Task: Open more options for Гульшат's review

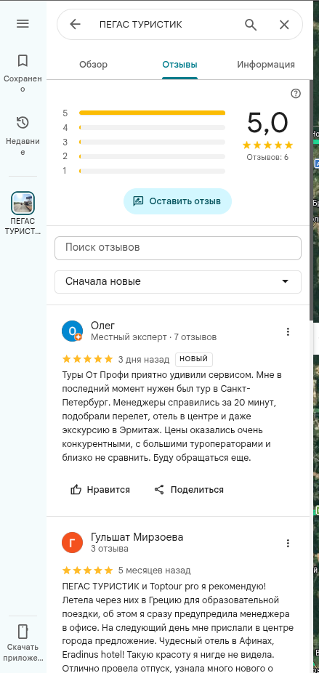Action: point(288,543)
